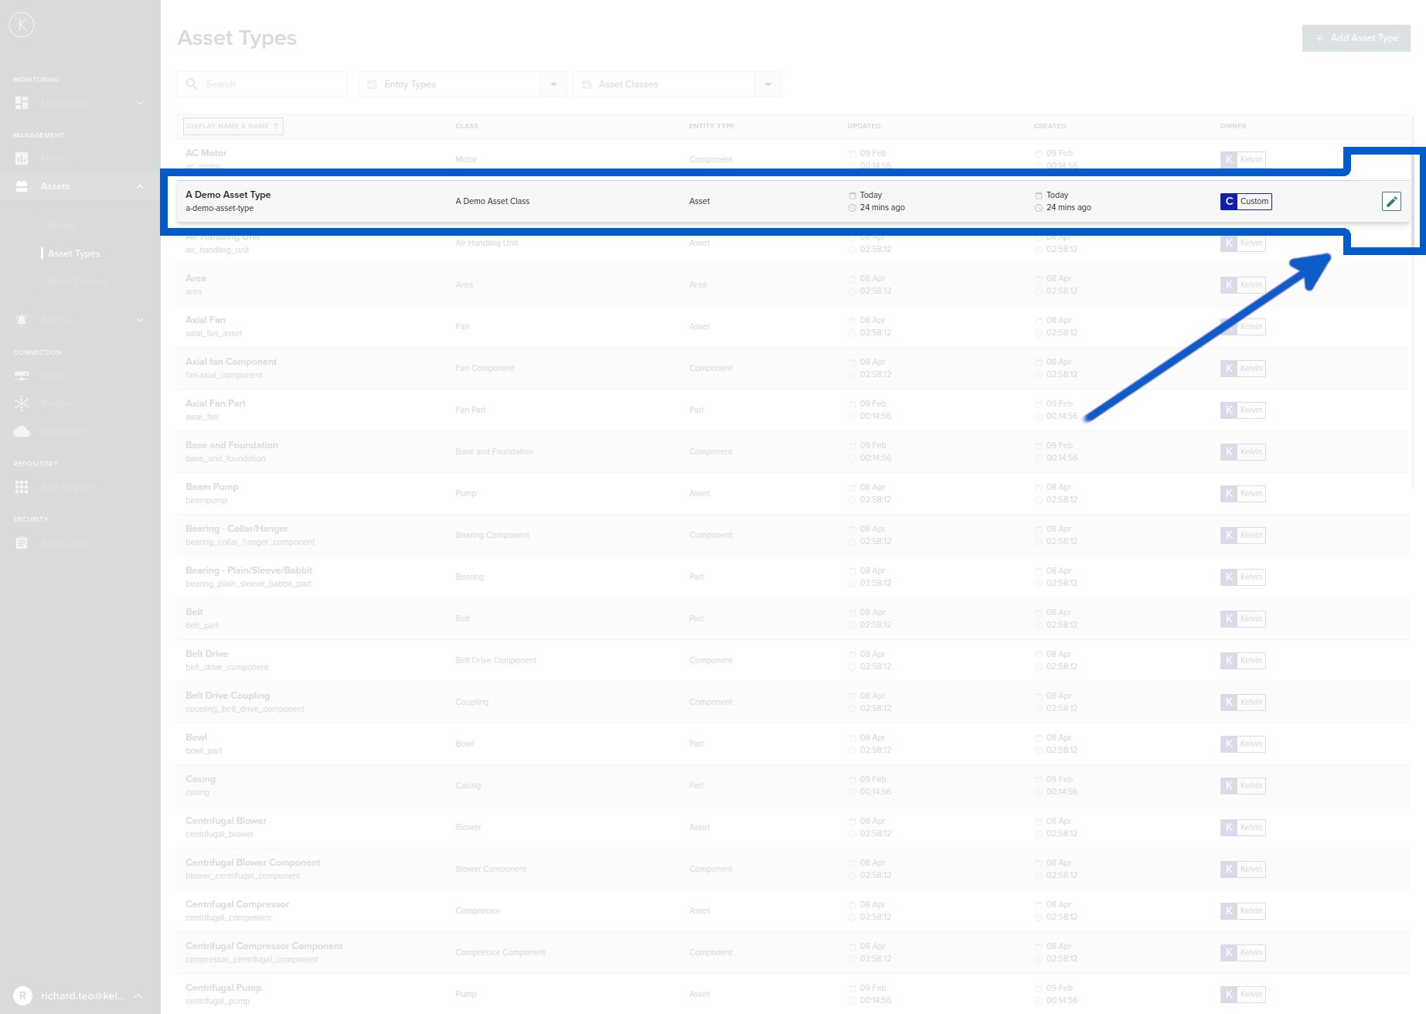Screen dimensions: 1426x1014
Task: Open the Asset Classes filter dropdown
Action: 767,83
